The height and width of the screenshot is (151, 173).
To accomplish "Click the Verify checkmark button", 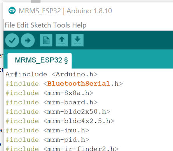I will coord(12,40).
